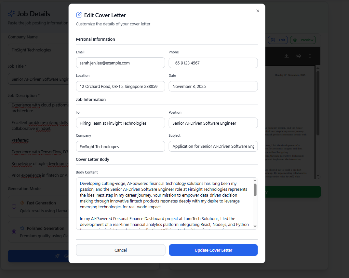Click the Edit button with pencil icon

pyautogui.click(x=278, y=40)
